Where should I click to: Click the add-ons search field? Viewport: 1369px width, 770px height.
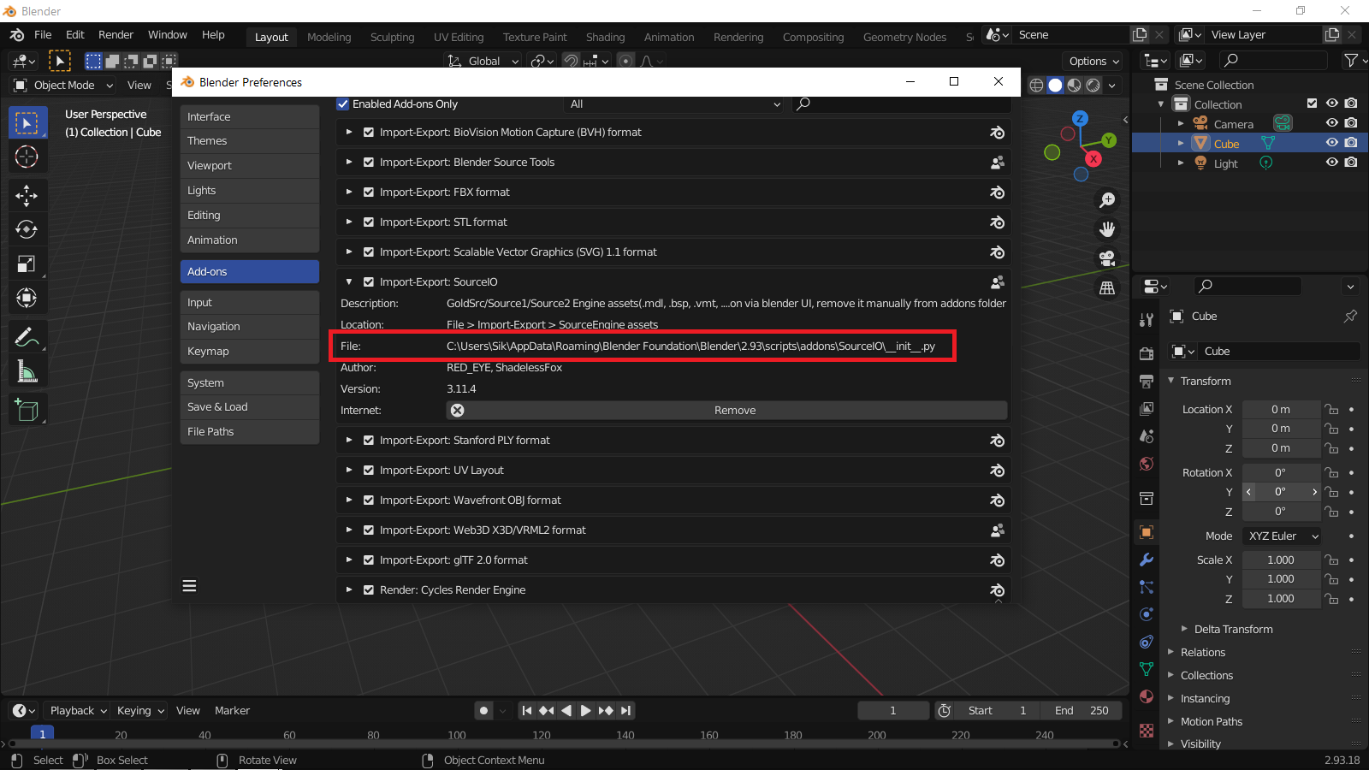pos(900,104)
